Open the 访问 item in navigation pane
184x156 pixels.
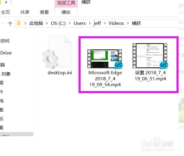(x=5, y=41)
